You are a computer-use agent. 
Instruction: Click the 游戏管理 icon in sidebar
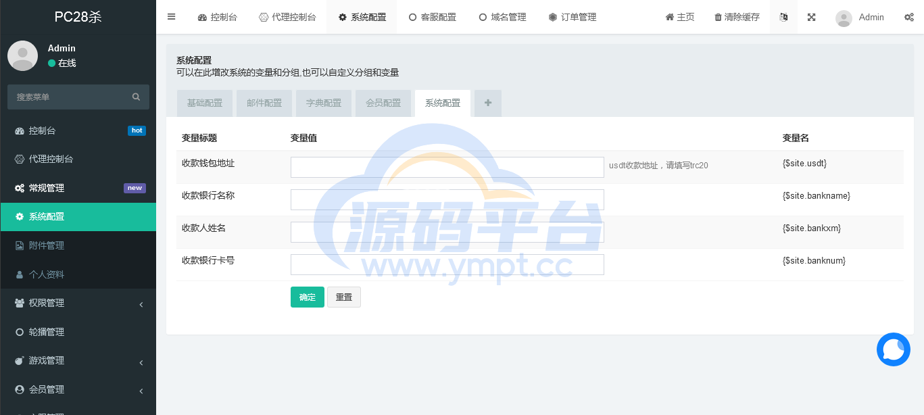[20, 360]
